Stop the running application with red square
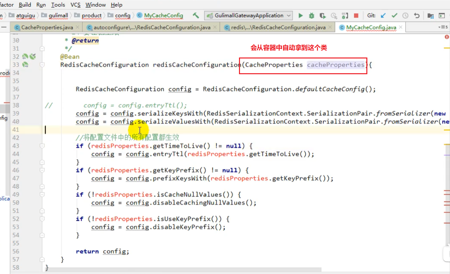The width and height of the screenshot is (450, 274). [356, 15]
